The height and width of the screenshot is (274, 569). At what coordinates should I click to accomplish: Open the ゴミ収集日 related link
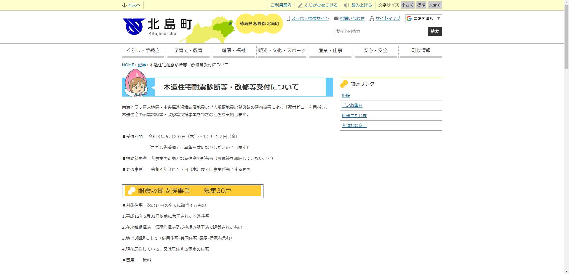coord(352,105)
